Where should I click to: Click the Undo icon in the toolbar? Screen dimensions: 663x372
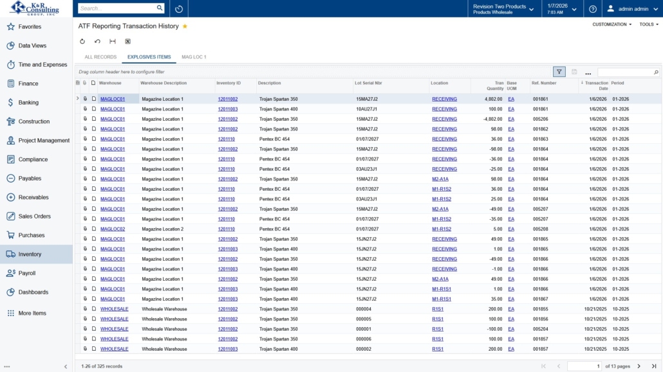click(x=97, y=41)
